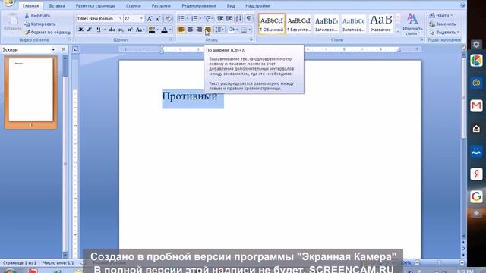Open the Надстройки ribbon tab
Image resolution: width=486 pixels, height=273 pixels.
tap(257, 5)
